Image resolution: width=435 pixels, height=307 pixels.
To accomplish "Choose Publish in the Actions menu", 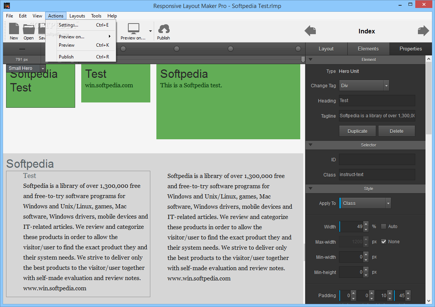I will (85, 57).
